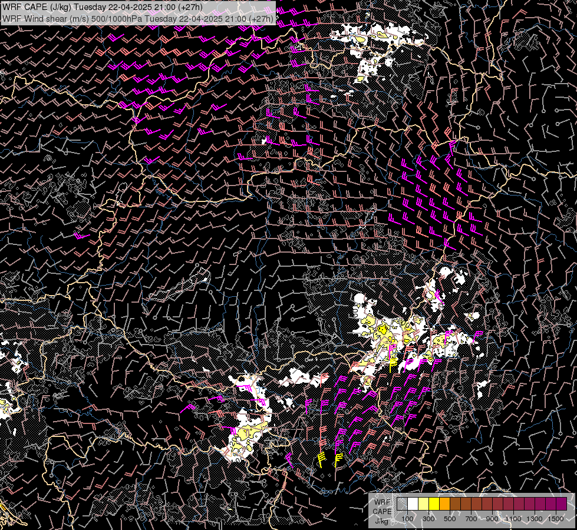The height and width of the screenshot is (530, 577).
Task: Click the orange CAPE legend swatch
Action: pyautogui.click(x=444, y=504)
